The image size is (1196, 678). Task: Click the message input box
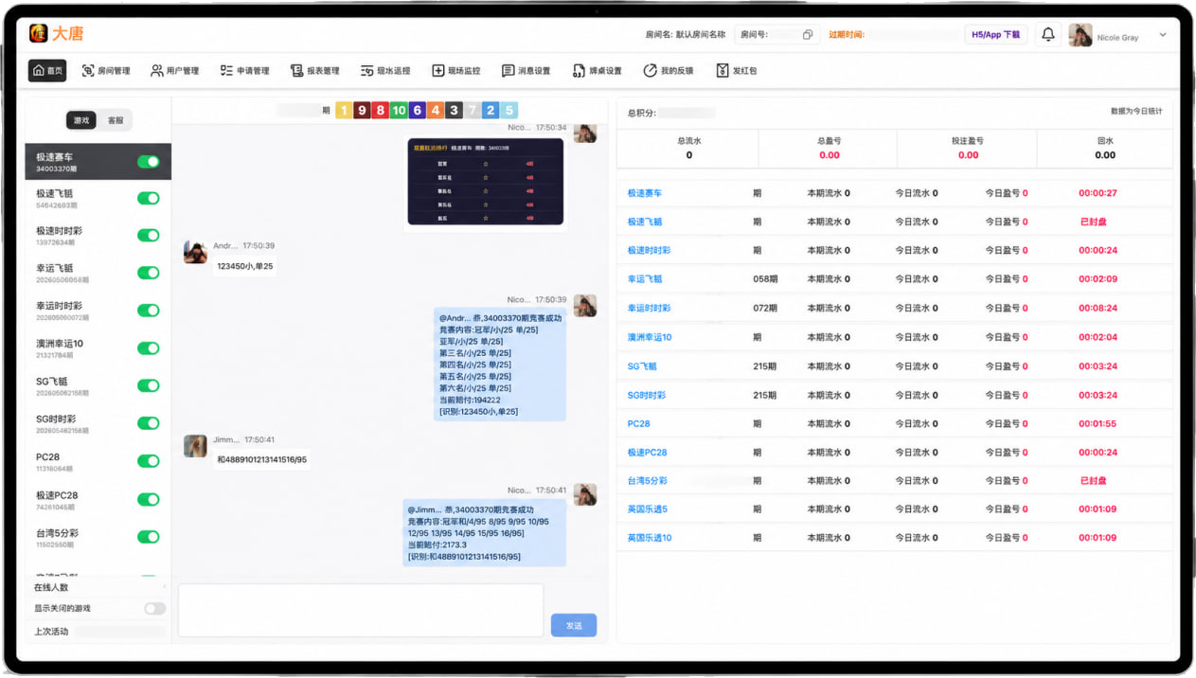coord(361,610)
